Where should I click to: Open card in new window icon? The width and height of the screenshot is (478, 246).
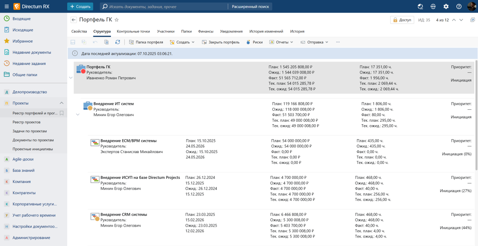[473, 20]
